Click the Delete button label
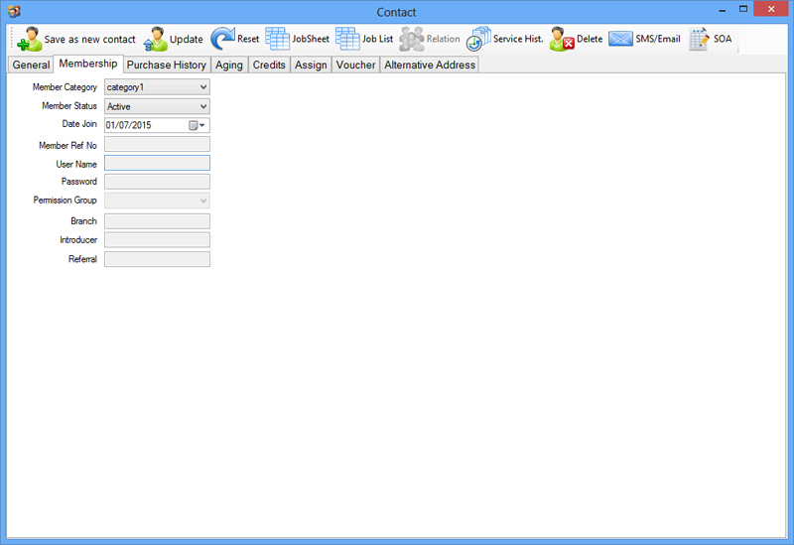 (590, 39)
